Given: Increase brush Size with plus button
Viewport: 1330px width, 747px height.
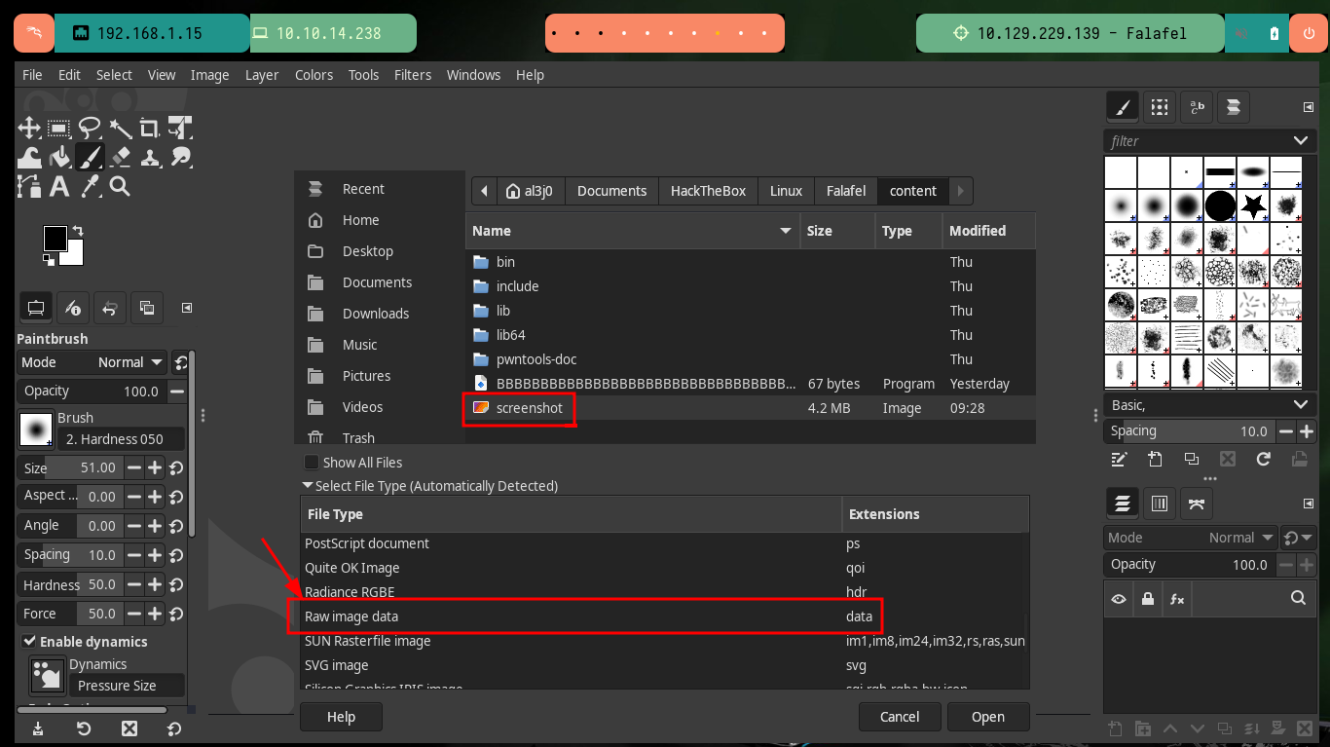Looking at the screenshot, I should pos(155,468).
